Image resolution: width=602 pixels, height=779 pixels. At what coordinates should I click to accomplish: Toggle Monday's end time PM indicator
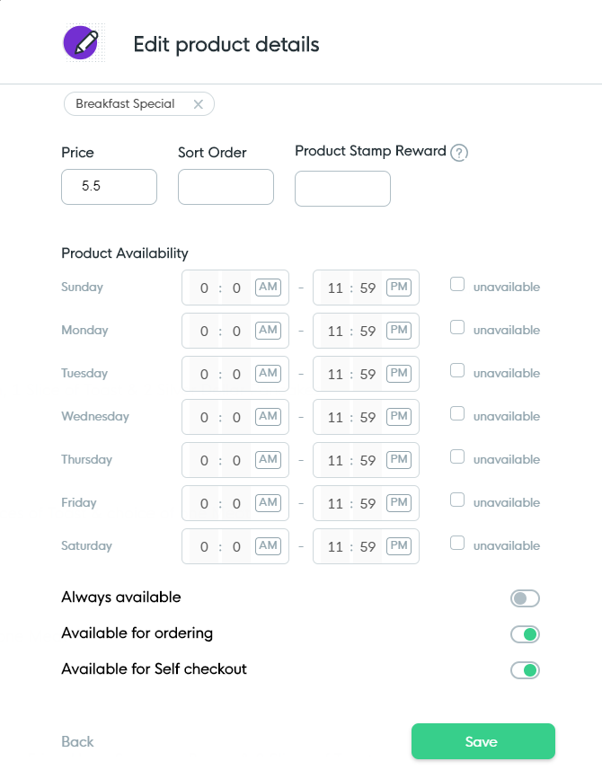(398, 330)
